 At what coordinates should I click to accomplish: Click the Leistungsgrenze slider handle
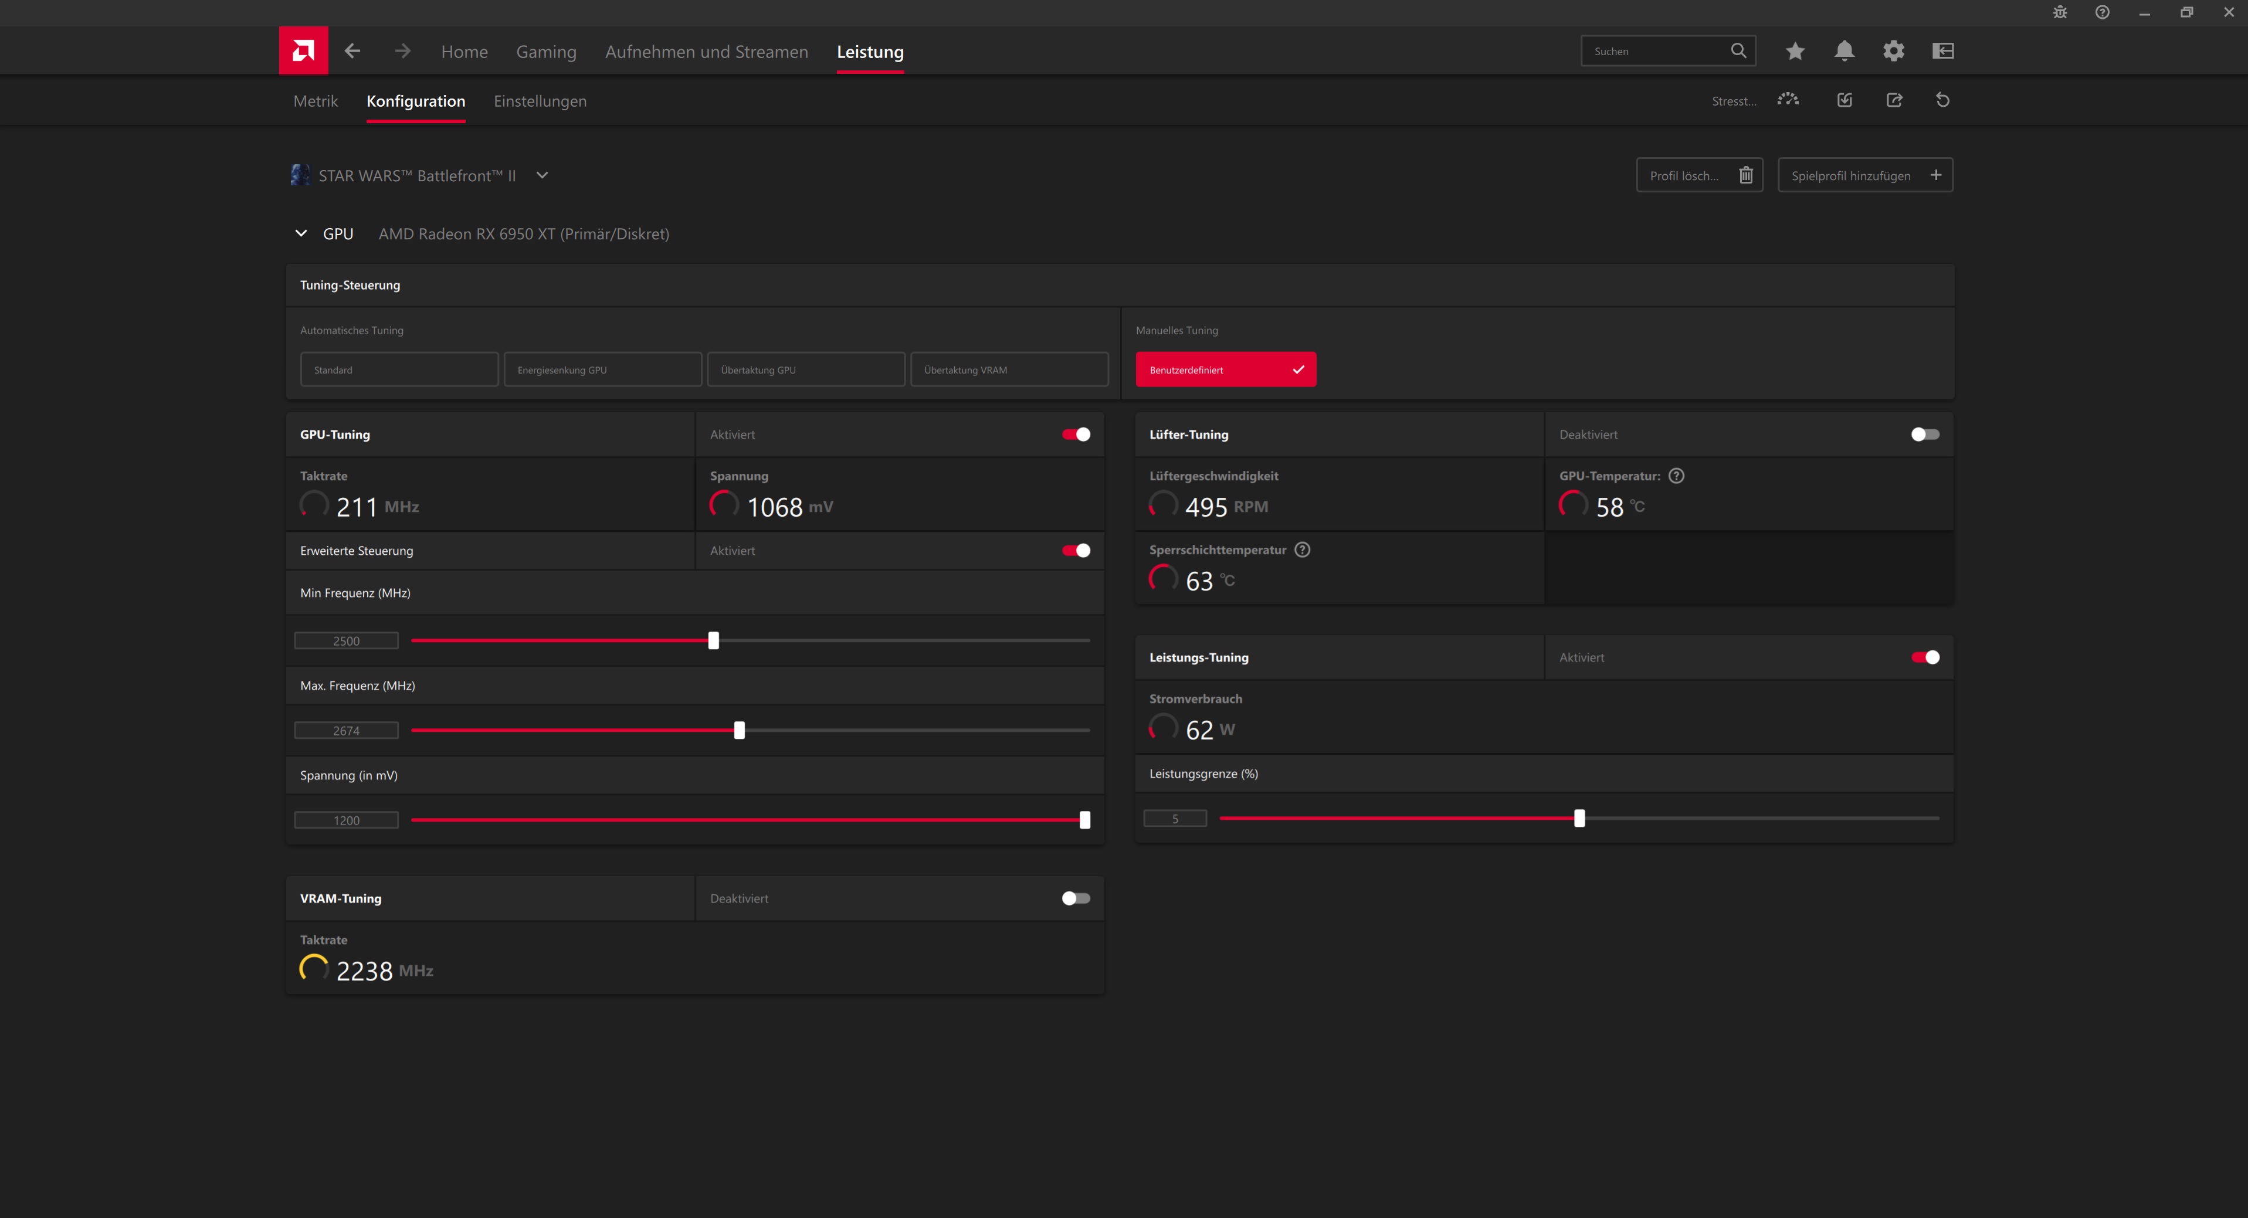pos(1579,819)
